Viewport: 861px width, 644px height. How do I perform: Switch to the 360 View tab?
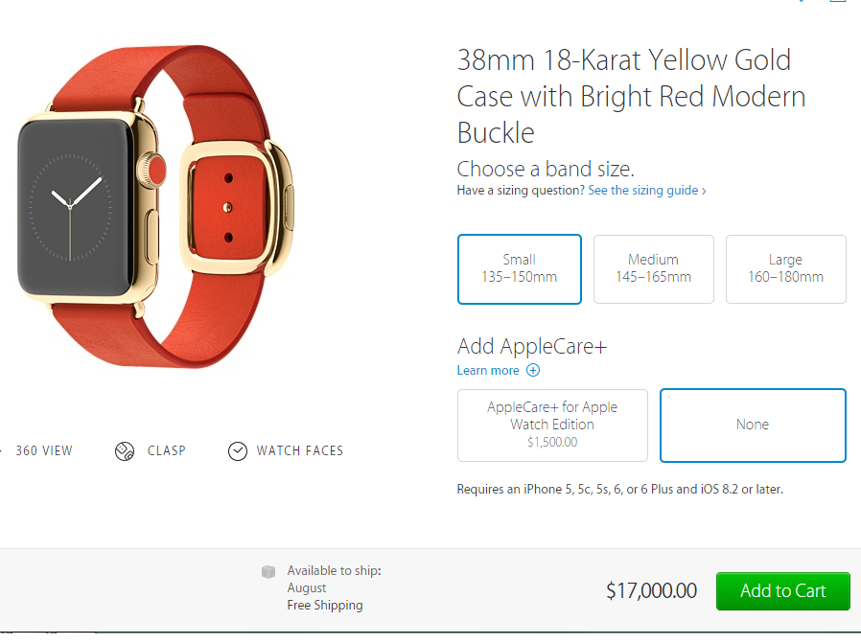click(44, 451)
